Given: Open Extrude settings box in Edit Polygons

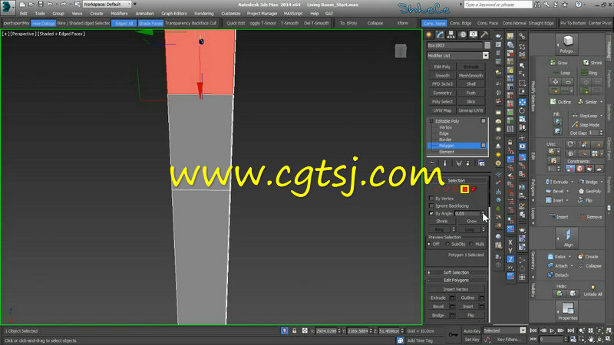Looking at the screenshot, I should point(452,298).
